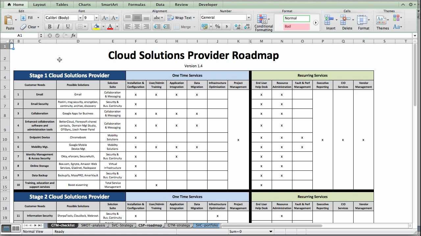The image size is (421, 236).
Task: Click the Name Box showing A1
Action: tap(20, 35)
